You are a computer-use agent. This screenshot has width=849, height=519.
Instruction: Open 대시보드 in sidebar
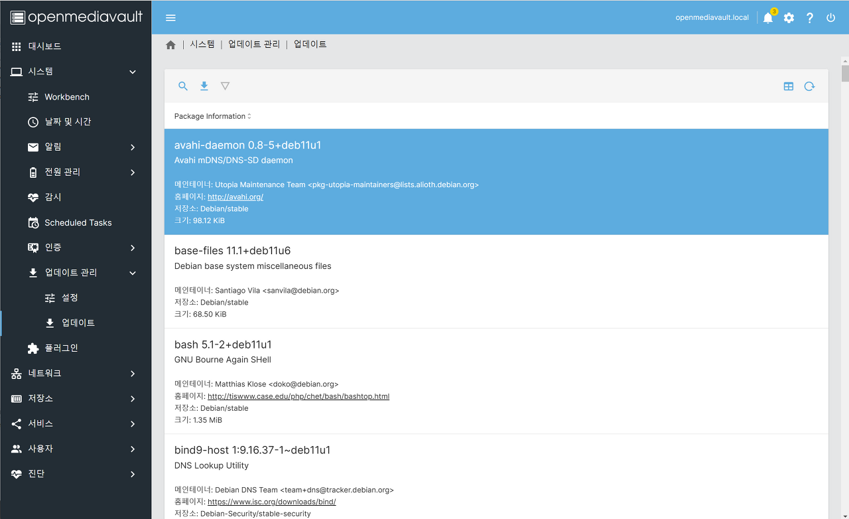pos(76,46)
